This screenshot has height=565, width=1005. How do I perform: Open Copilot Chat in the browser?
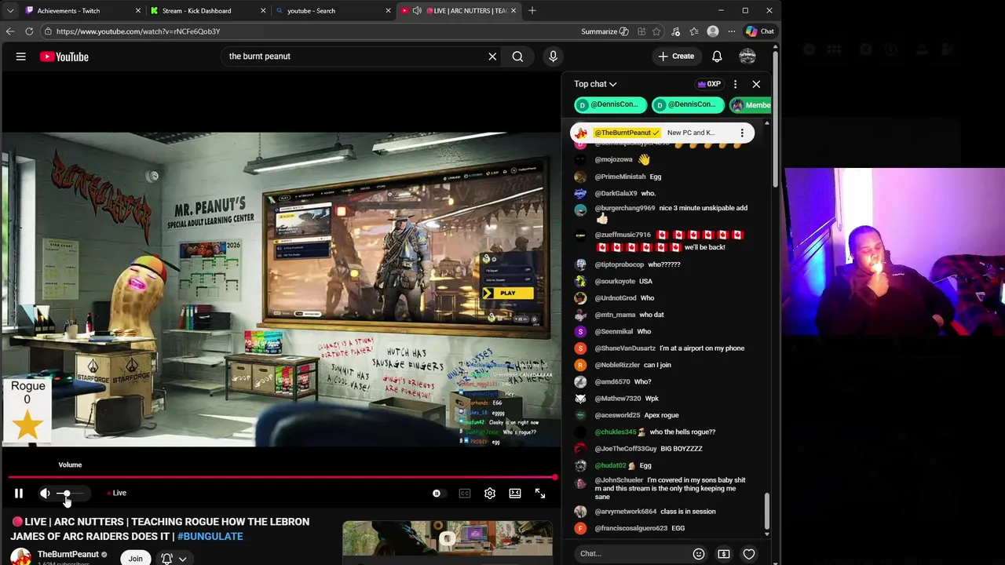point(760,31)
